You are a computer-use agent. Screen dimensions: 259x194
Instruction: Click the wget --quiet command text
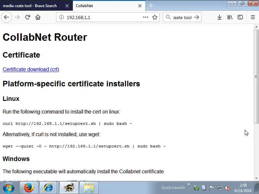(x=84, y=146)
